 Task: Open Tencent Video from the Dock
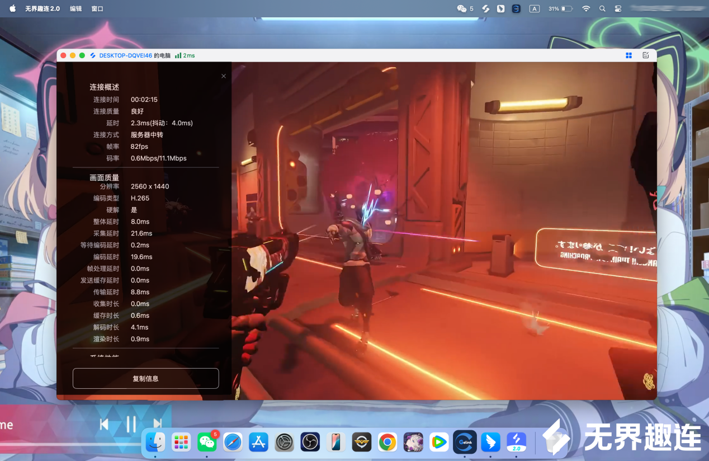tap(439, 442)
